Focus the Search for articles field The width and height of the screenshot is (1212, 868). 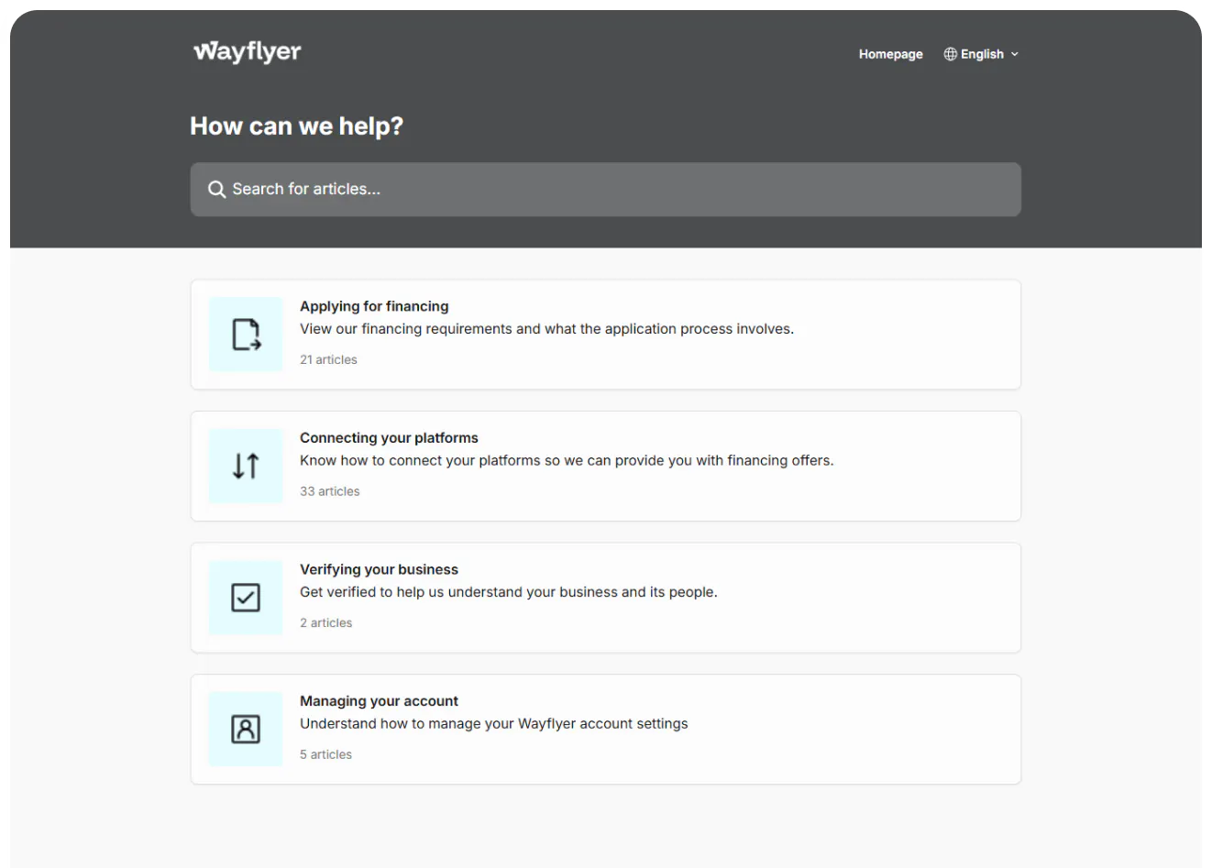605,190
